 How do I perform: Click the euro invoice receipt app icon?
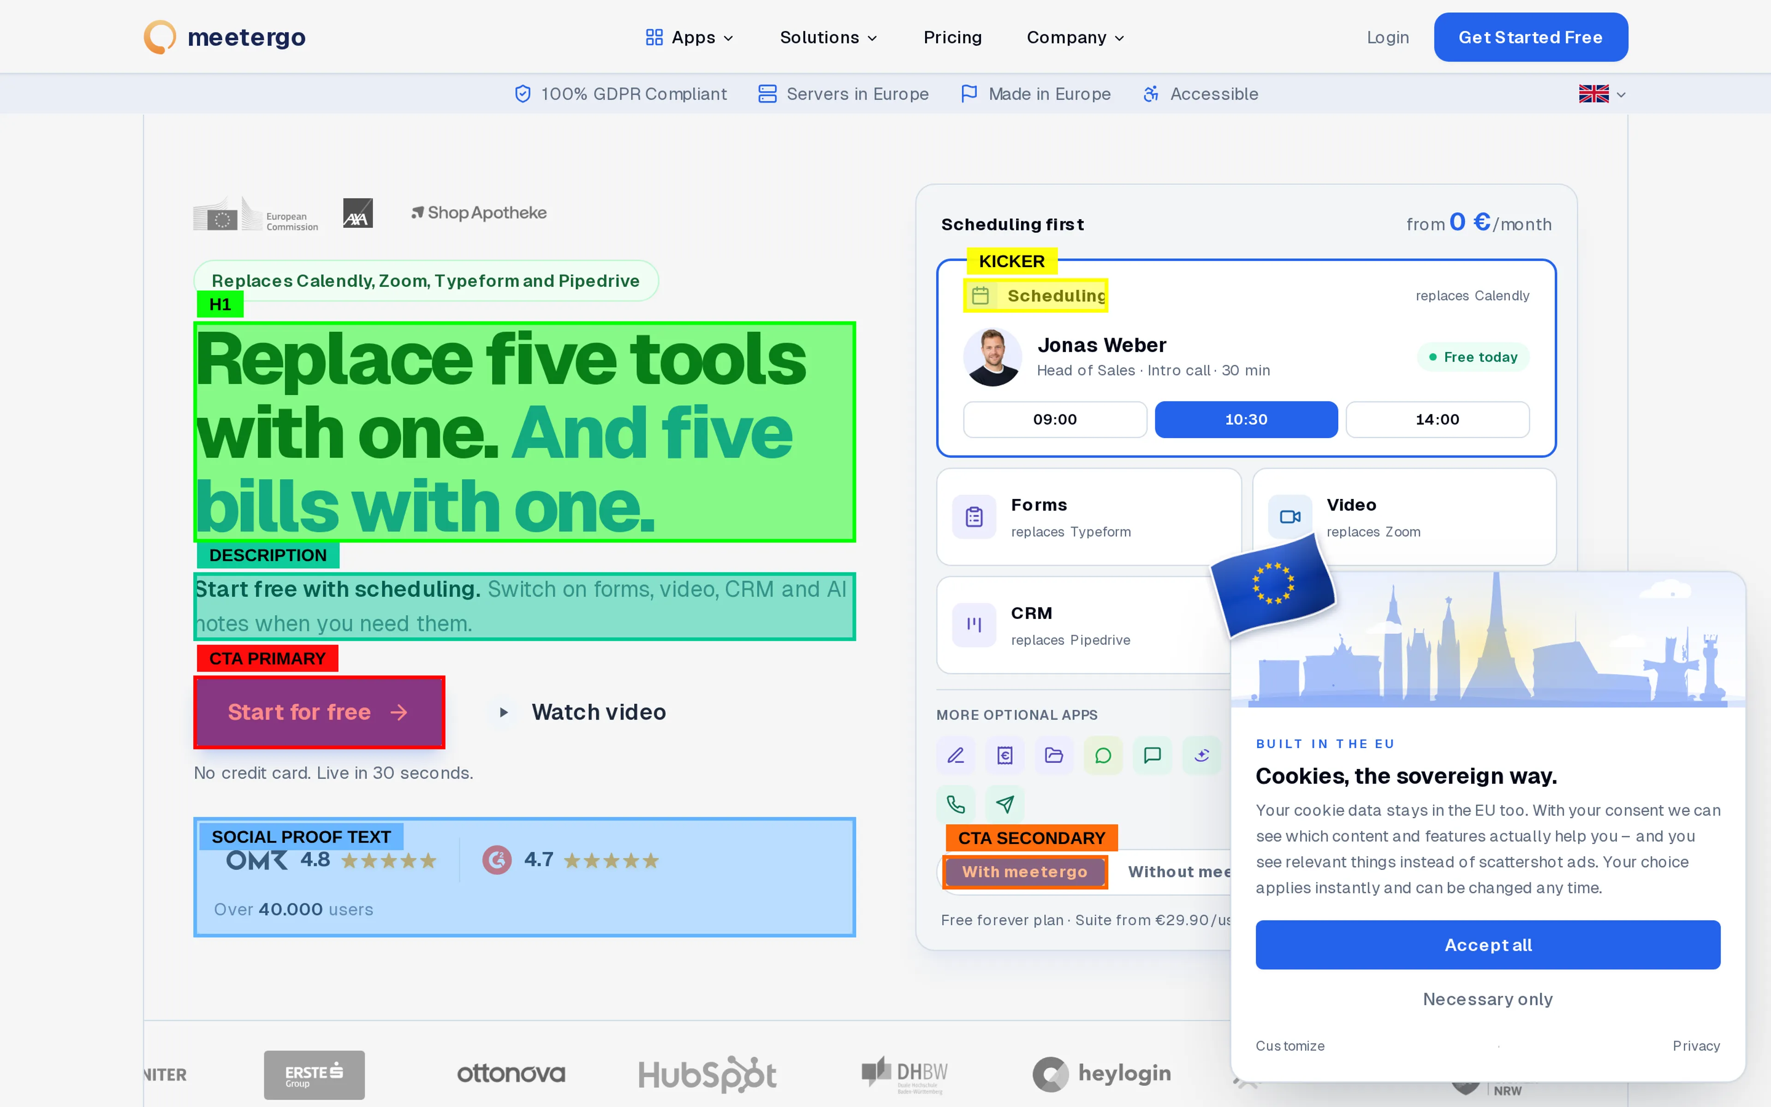pyautogui.click(x=1005, y=755)
